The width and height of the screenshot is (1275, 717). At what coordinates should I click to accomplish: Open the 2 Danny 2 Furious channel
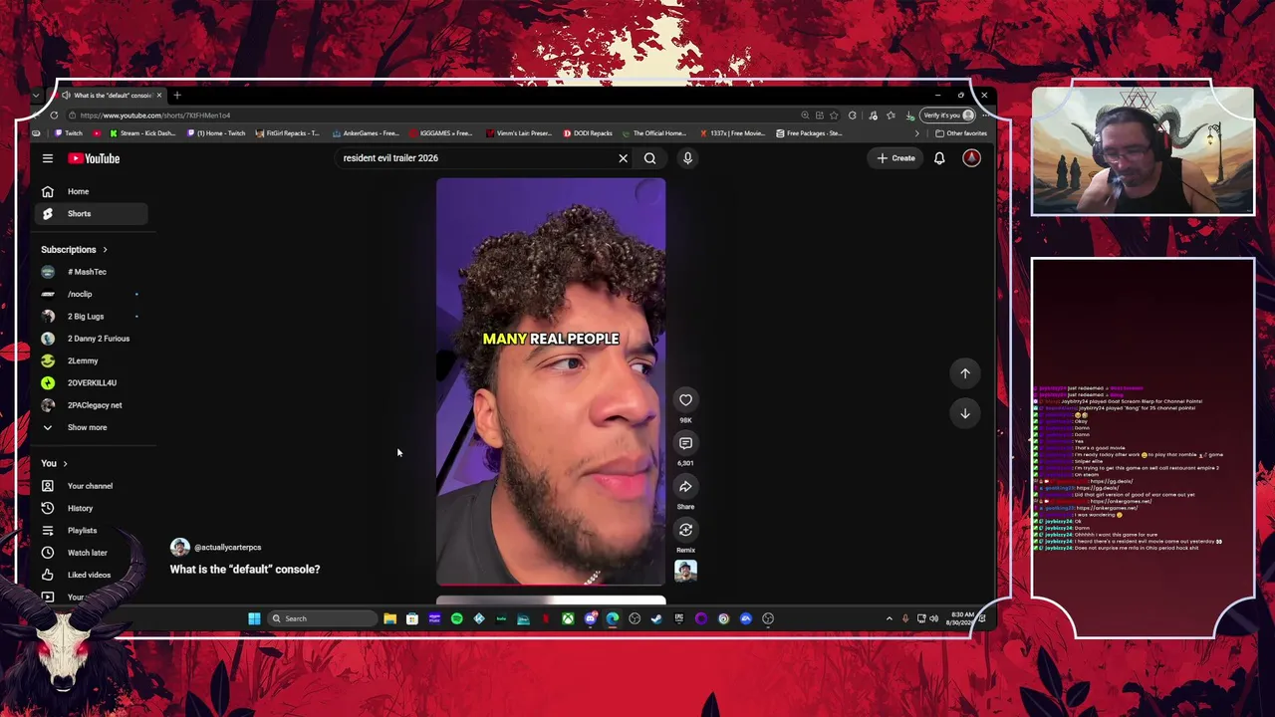pos(93,339)
